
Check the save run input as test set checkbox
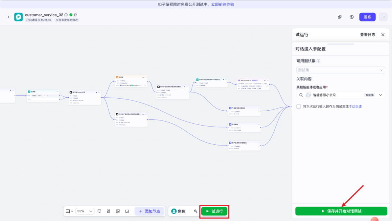click(298, 107)
